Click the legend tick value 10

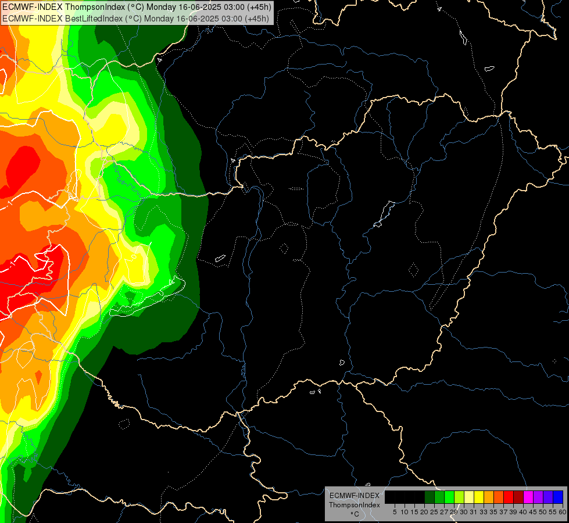[405, 512]
